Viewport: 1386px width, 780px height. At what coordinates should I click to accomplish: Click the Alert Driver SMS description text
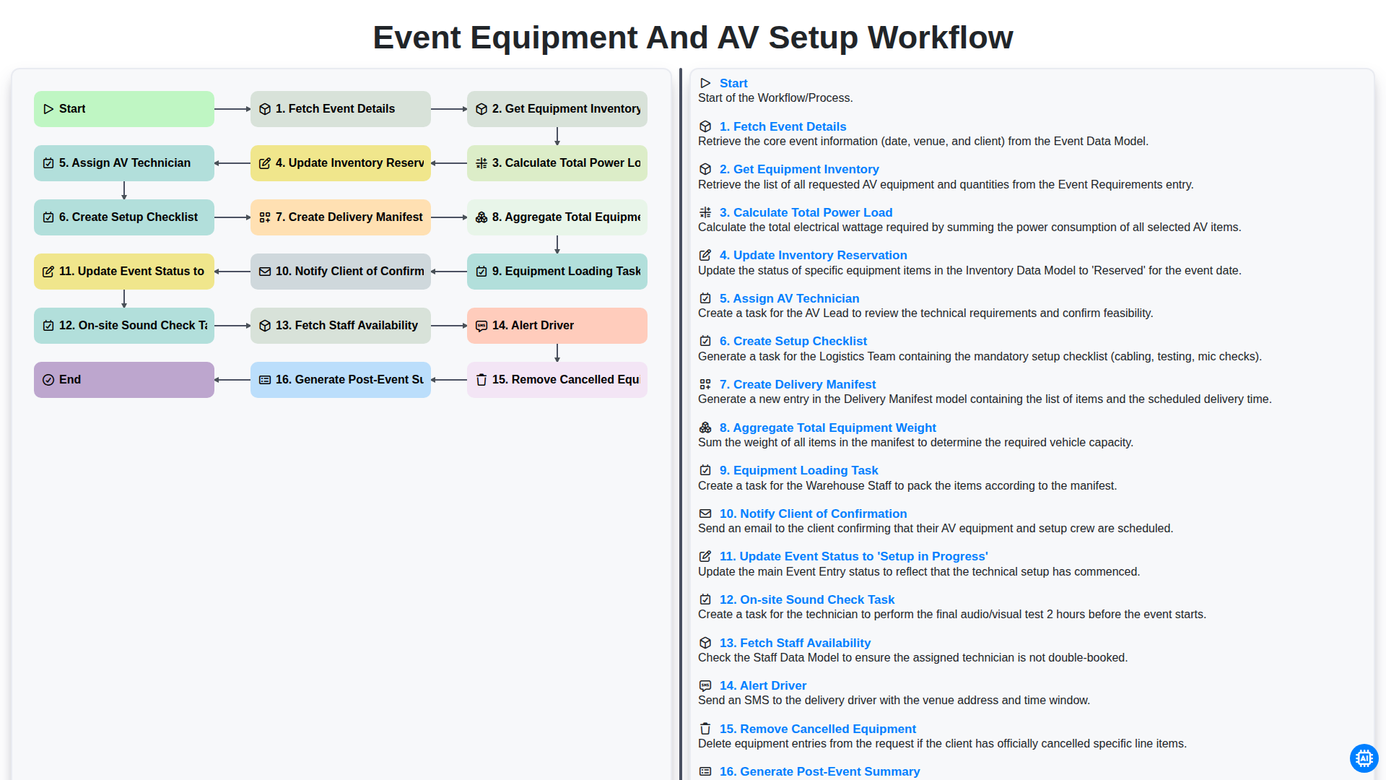pos(894,701)
